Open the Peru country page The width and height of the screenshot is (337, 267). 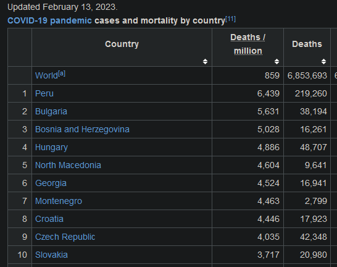click(44, 93)
